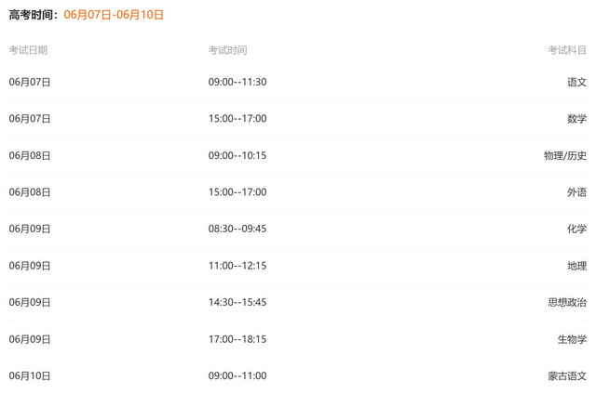Select the 数学 subject cell

pos(576,119)
